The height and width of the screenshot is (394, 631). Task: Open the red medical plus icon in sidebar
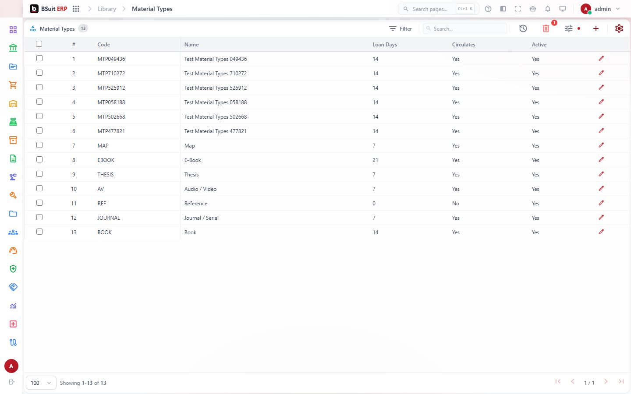click(13, 324)
